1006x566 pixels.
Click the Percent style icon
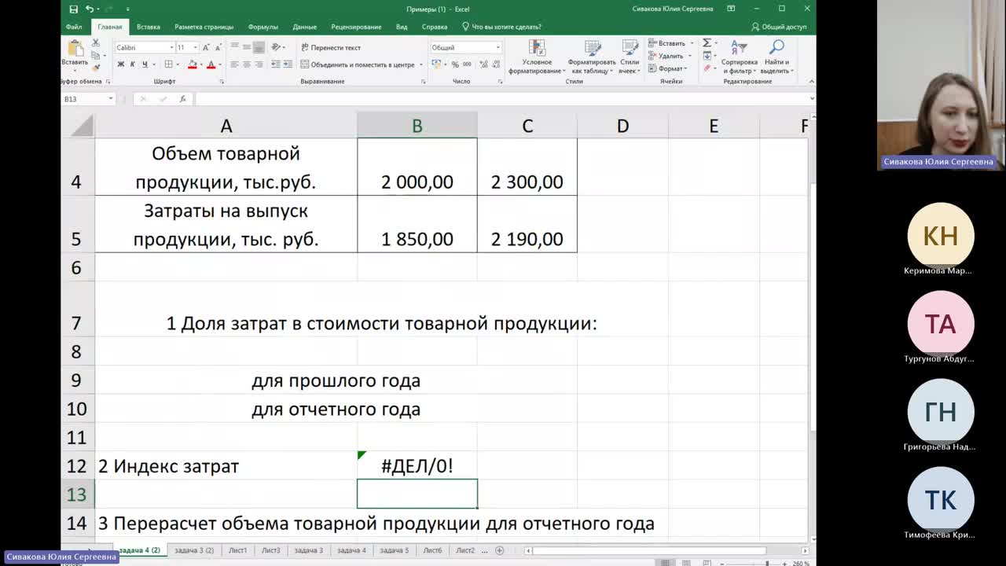(455, 64)
